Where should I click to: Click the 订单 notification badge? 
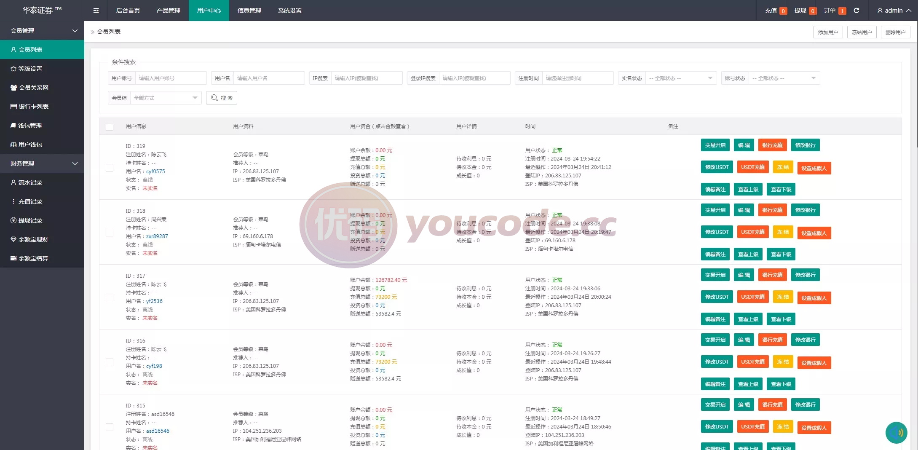tap(842, 11)
